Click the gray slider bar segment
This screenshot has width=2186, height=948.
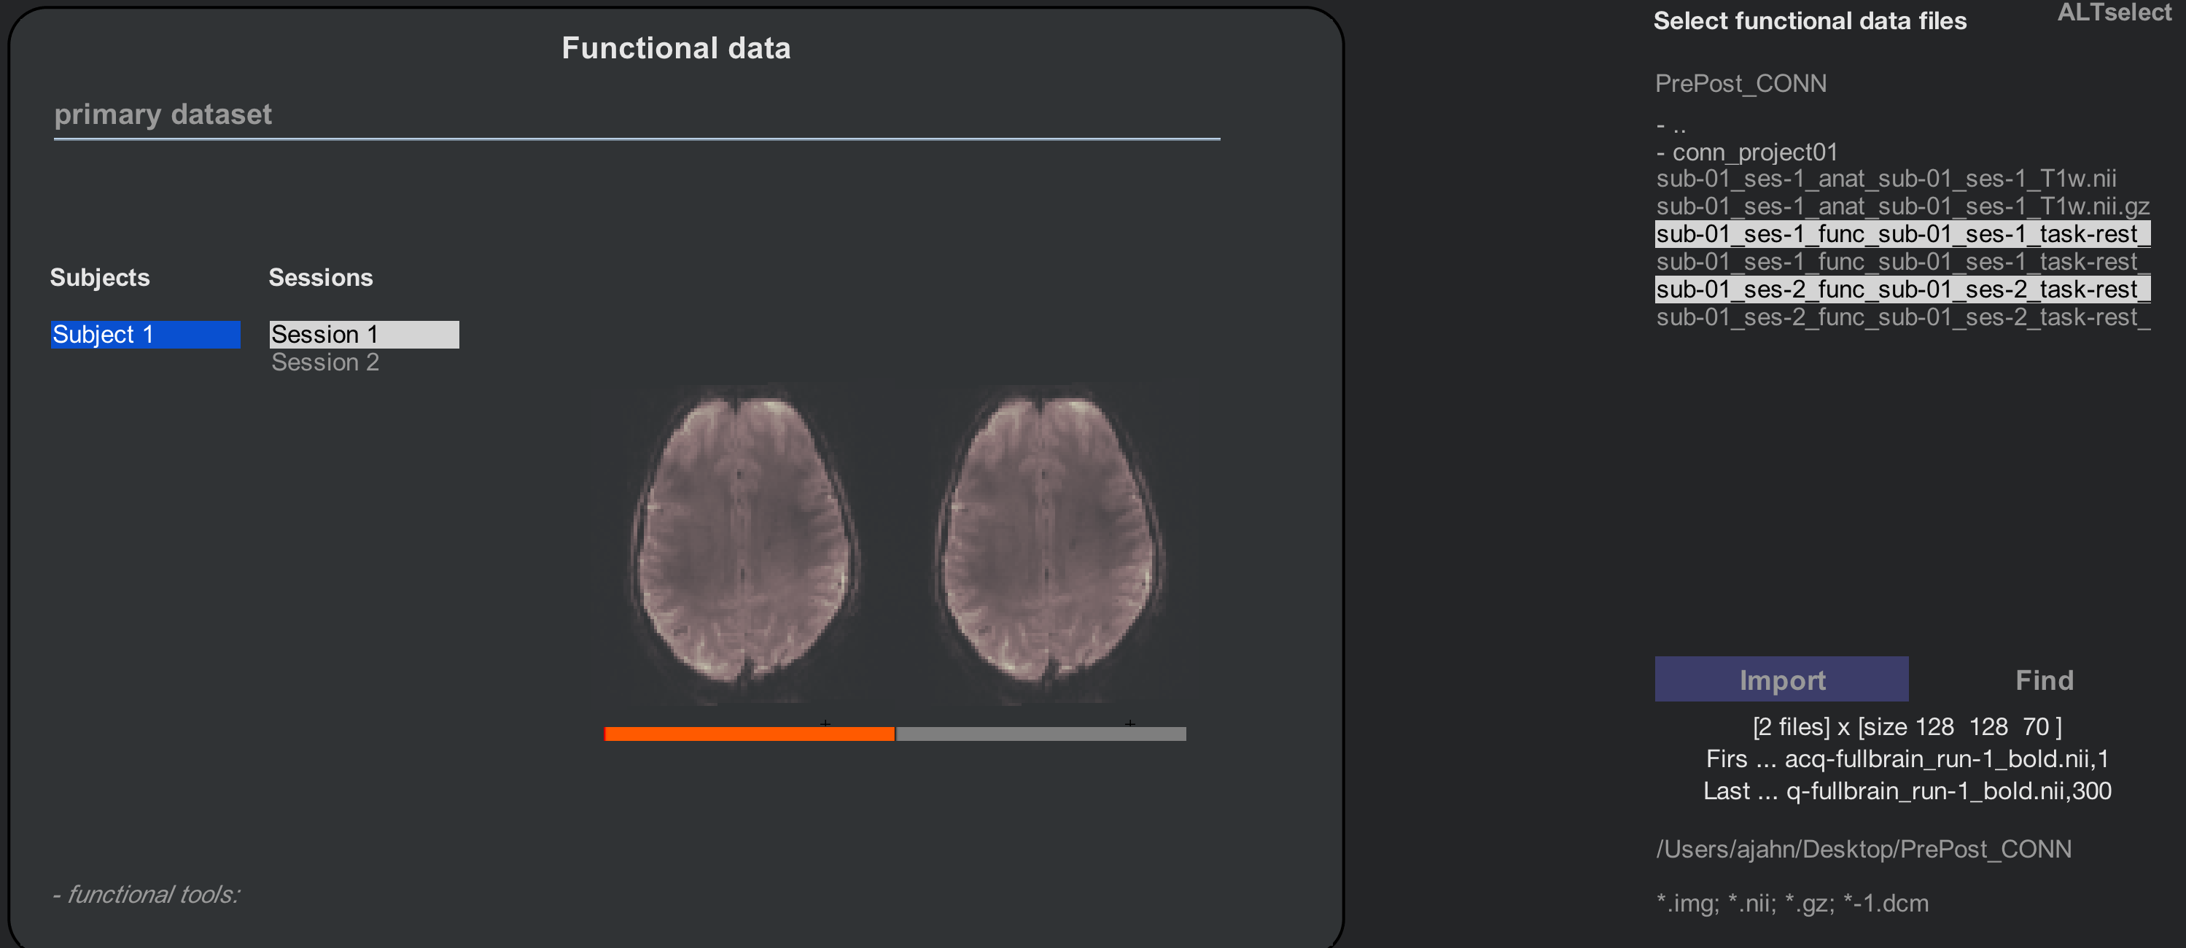(x=1041, y=734)
